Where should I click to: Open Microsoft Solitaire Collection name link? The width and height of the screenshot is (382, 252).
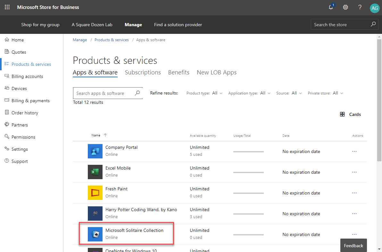click(134, 230)
